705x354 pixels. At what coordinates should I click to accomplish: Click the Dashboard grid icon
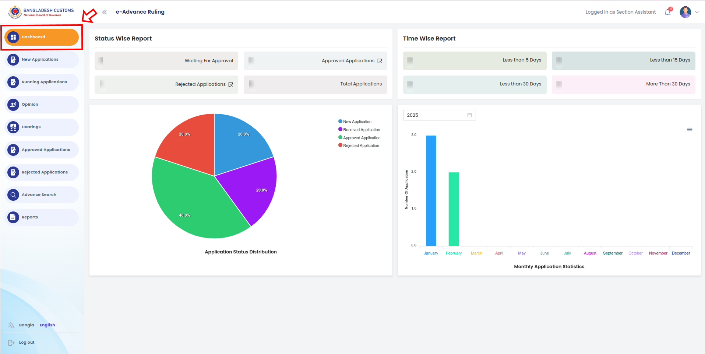(13, 37)
